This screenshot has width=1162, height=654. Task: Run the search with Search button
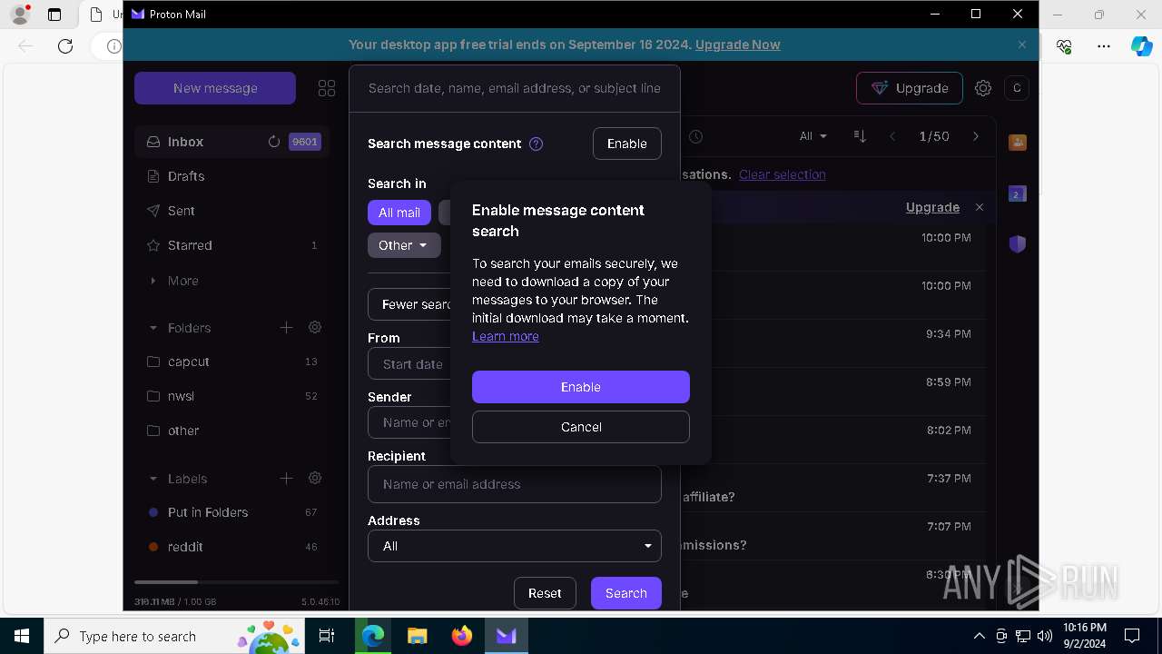[626, 593]
